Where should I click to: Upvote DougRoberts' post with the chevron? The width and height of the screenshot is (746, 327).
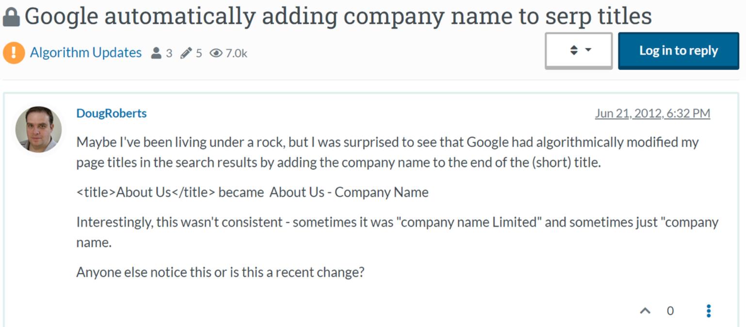(x=645, y=311)
